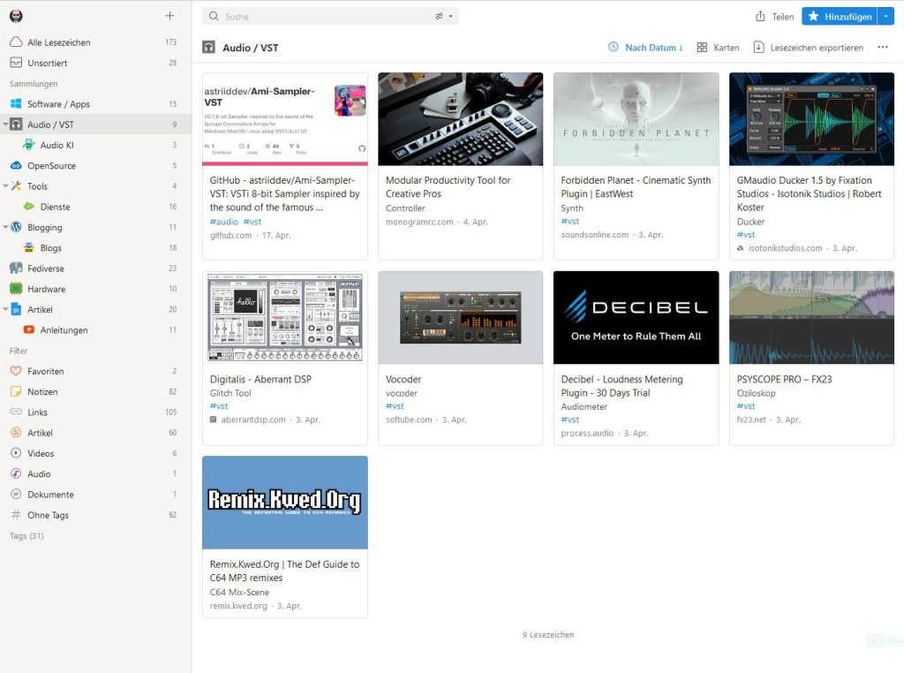Open the Remix.Kwed.Org banner thumbnail
This screenshot has width=904, height=673.
(x=285, y=503)
